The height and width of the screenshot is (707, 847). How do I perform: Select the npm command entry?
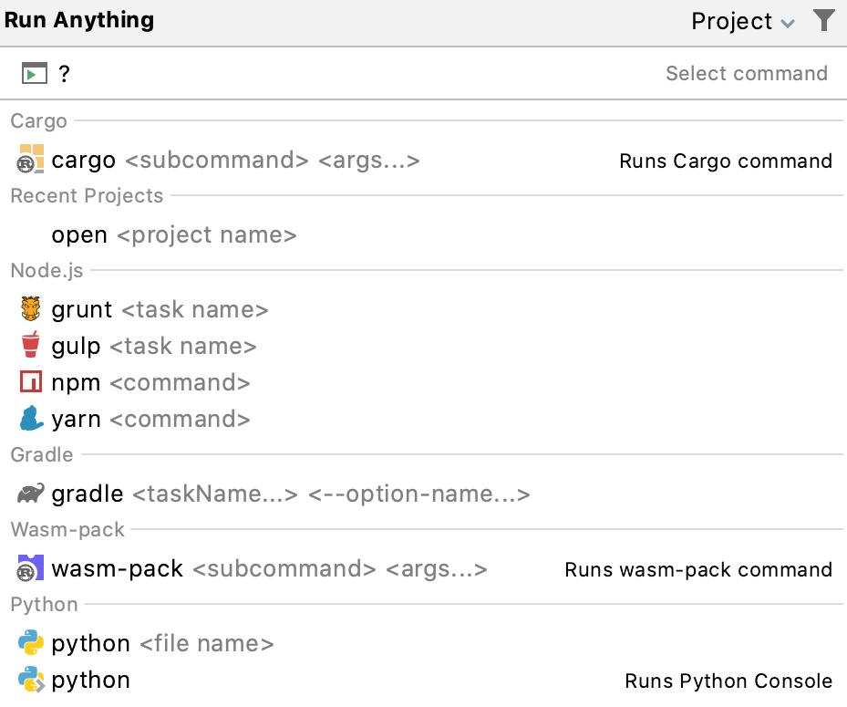137,382
